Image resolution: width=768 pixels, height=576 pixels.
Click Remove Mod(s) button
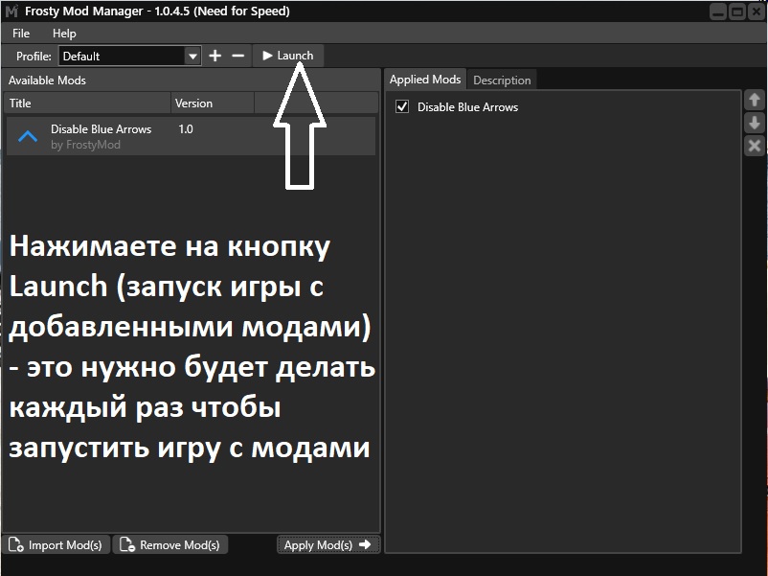[x=169, y=544]
